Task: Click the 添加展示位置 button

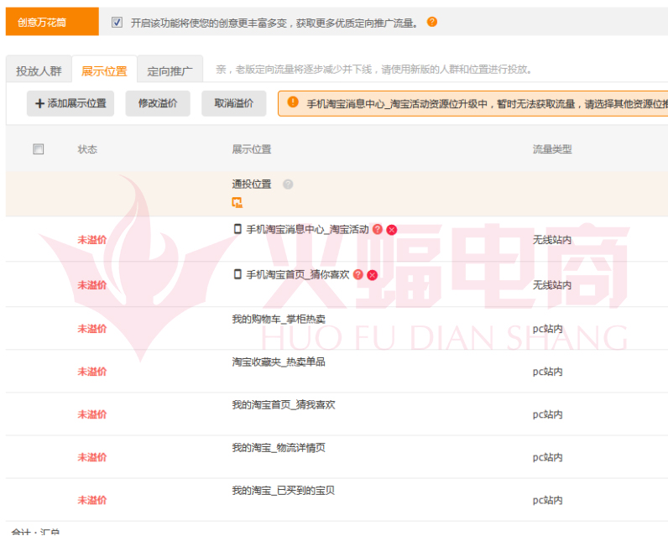Action: (x=70, y=103)
